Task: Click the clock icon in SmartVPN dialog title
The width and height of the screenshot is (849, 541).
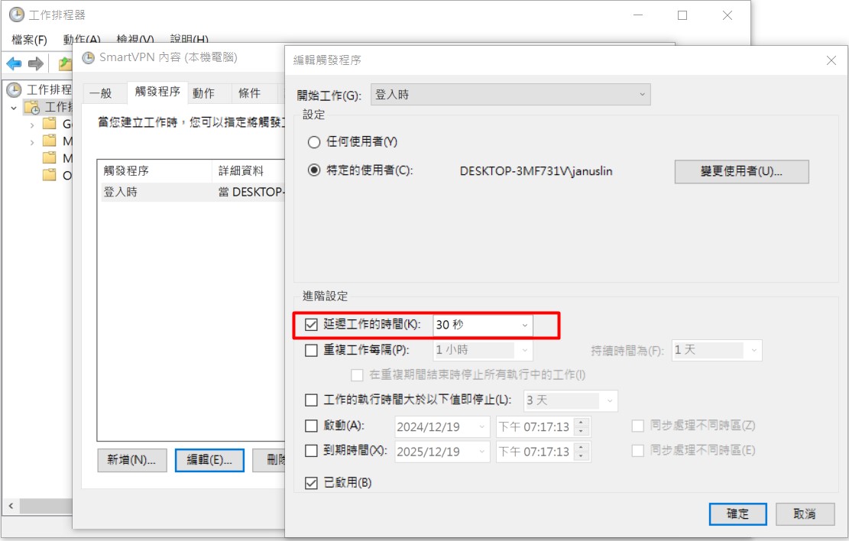Action: 88,57
